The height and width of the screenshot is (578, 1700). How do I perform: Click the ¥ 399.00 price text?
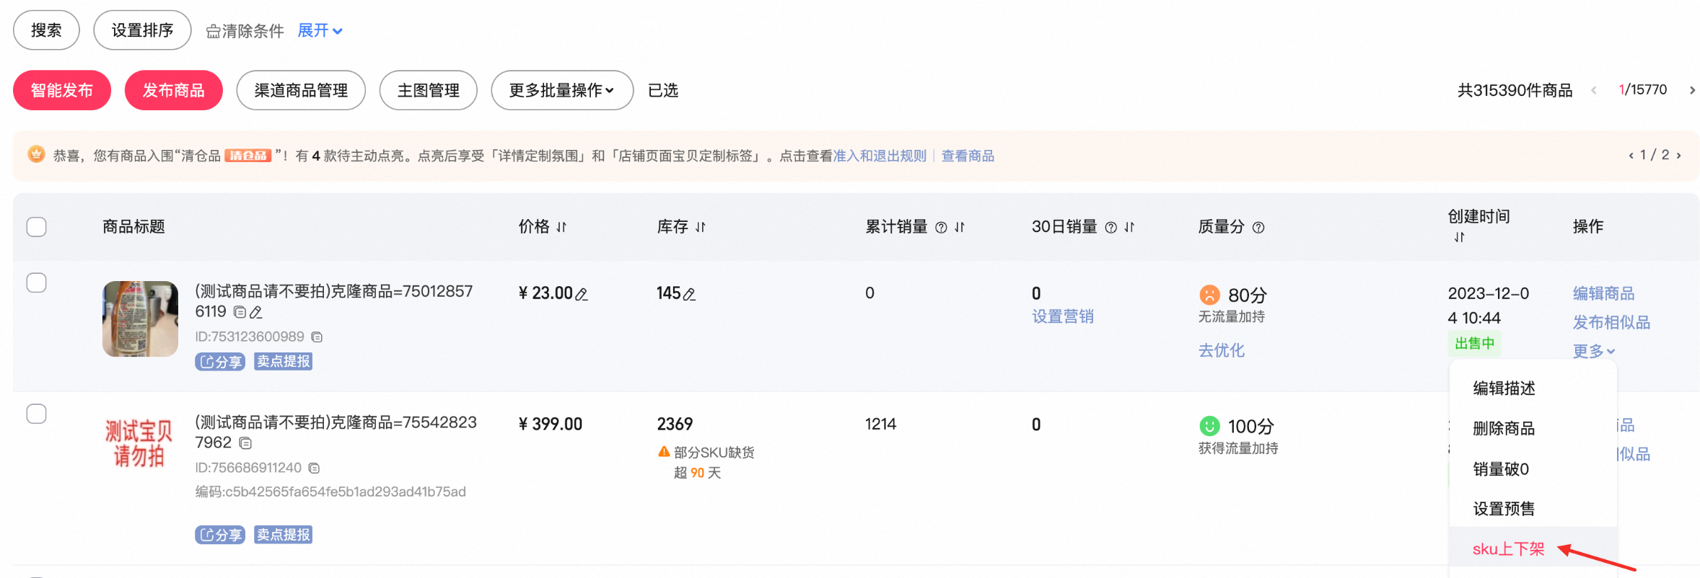point(551,424)
